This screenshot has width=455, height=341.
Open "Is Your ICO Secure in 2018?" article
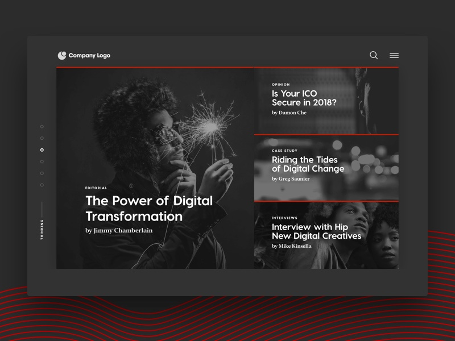click(304, 98)
